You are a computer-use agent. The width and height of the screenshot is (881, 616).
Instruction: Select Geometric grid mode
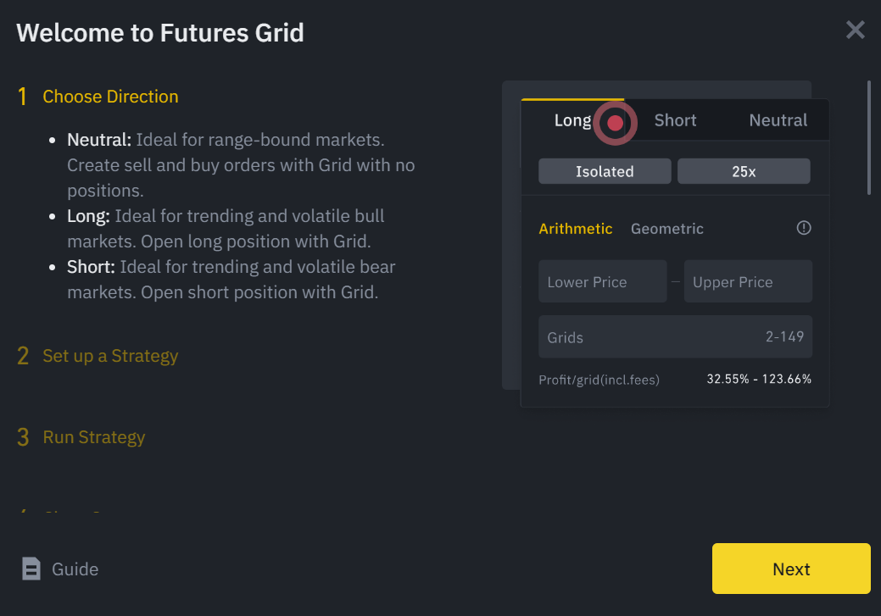tap(666, 229)
